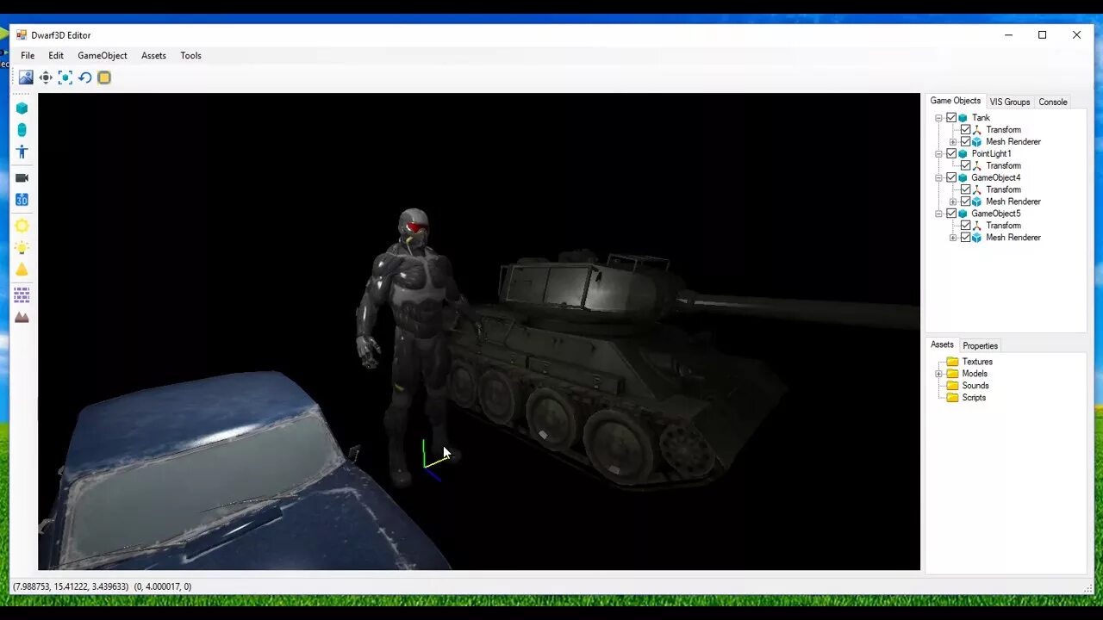Open the GameObject menu
This screenshot has width=1103, height=620.
tap(103, 56)
